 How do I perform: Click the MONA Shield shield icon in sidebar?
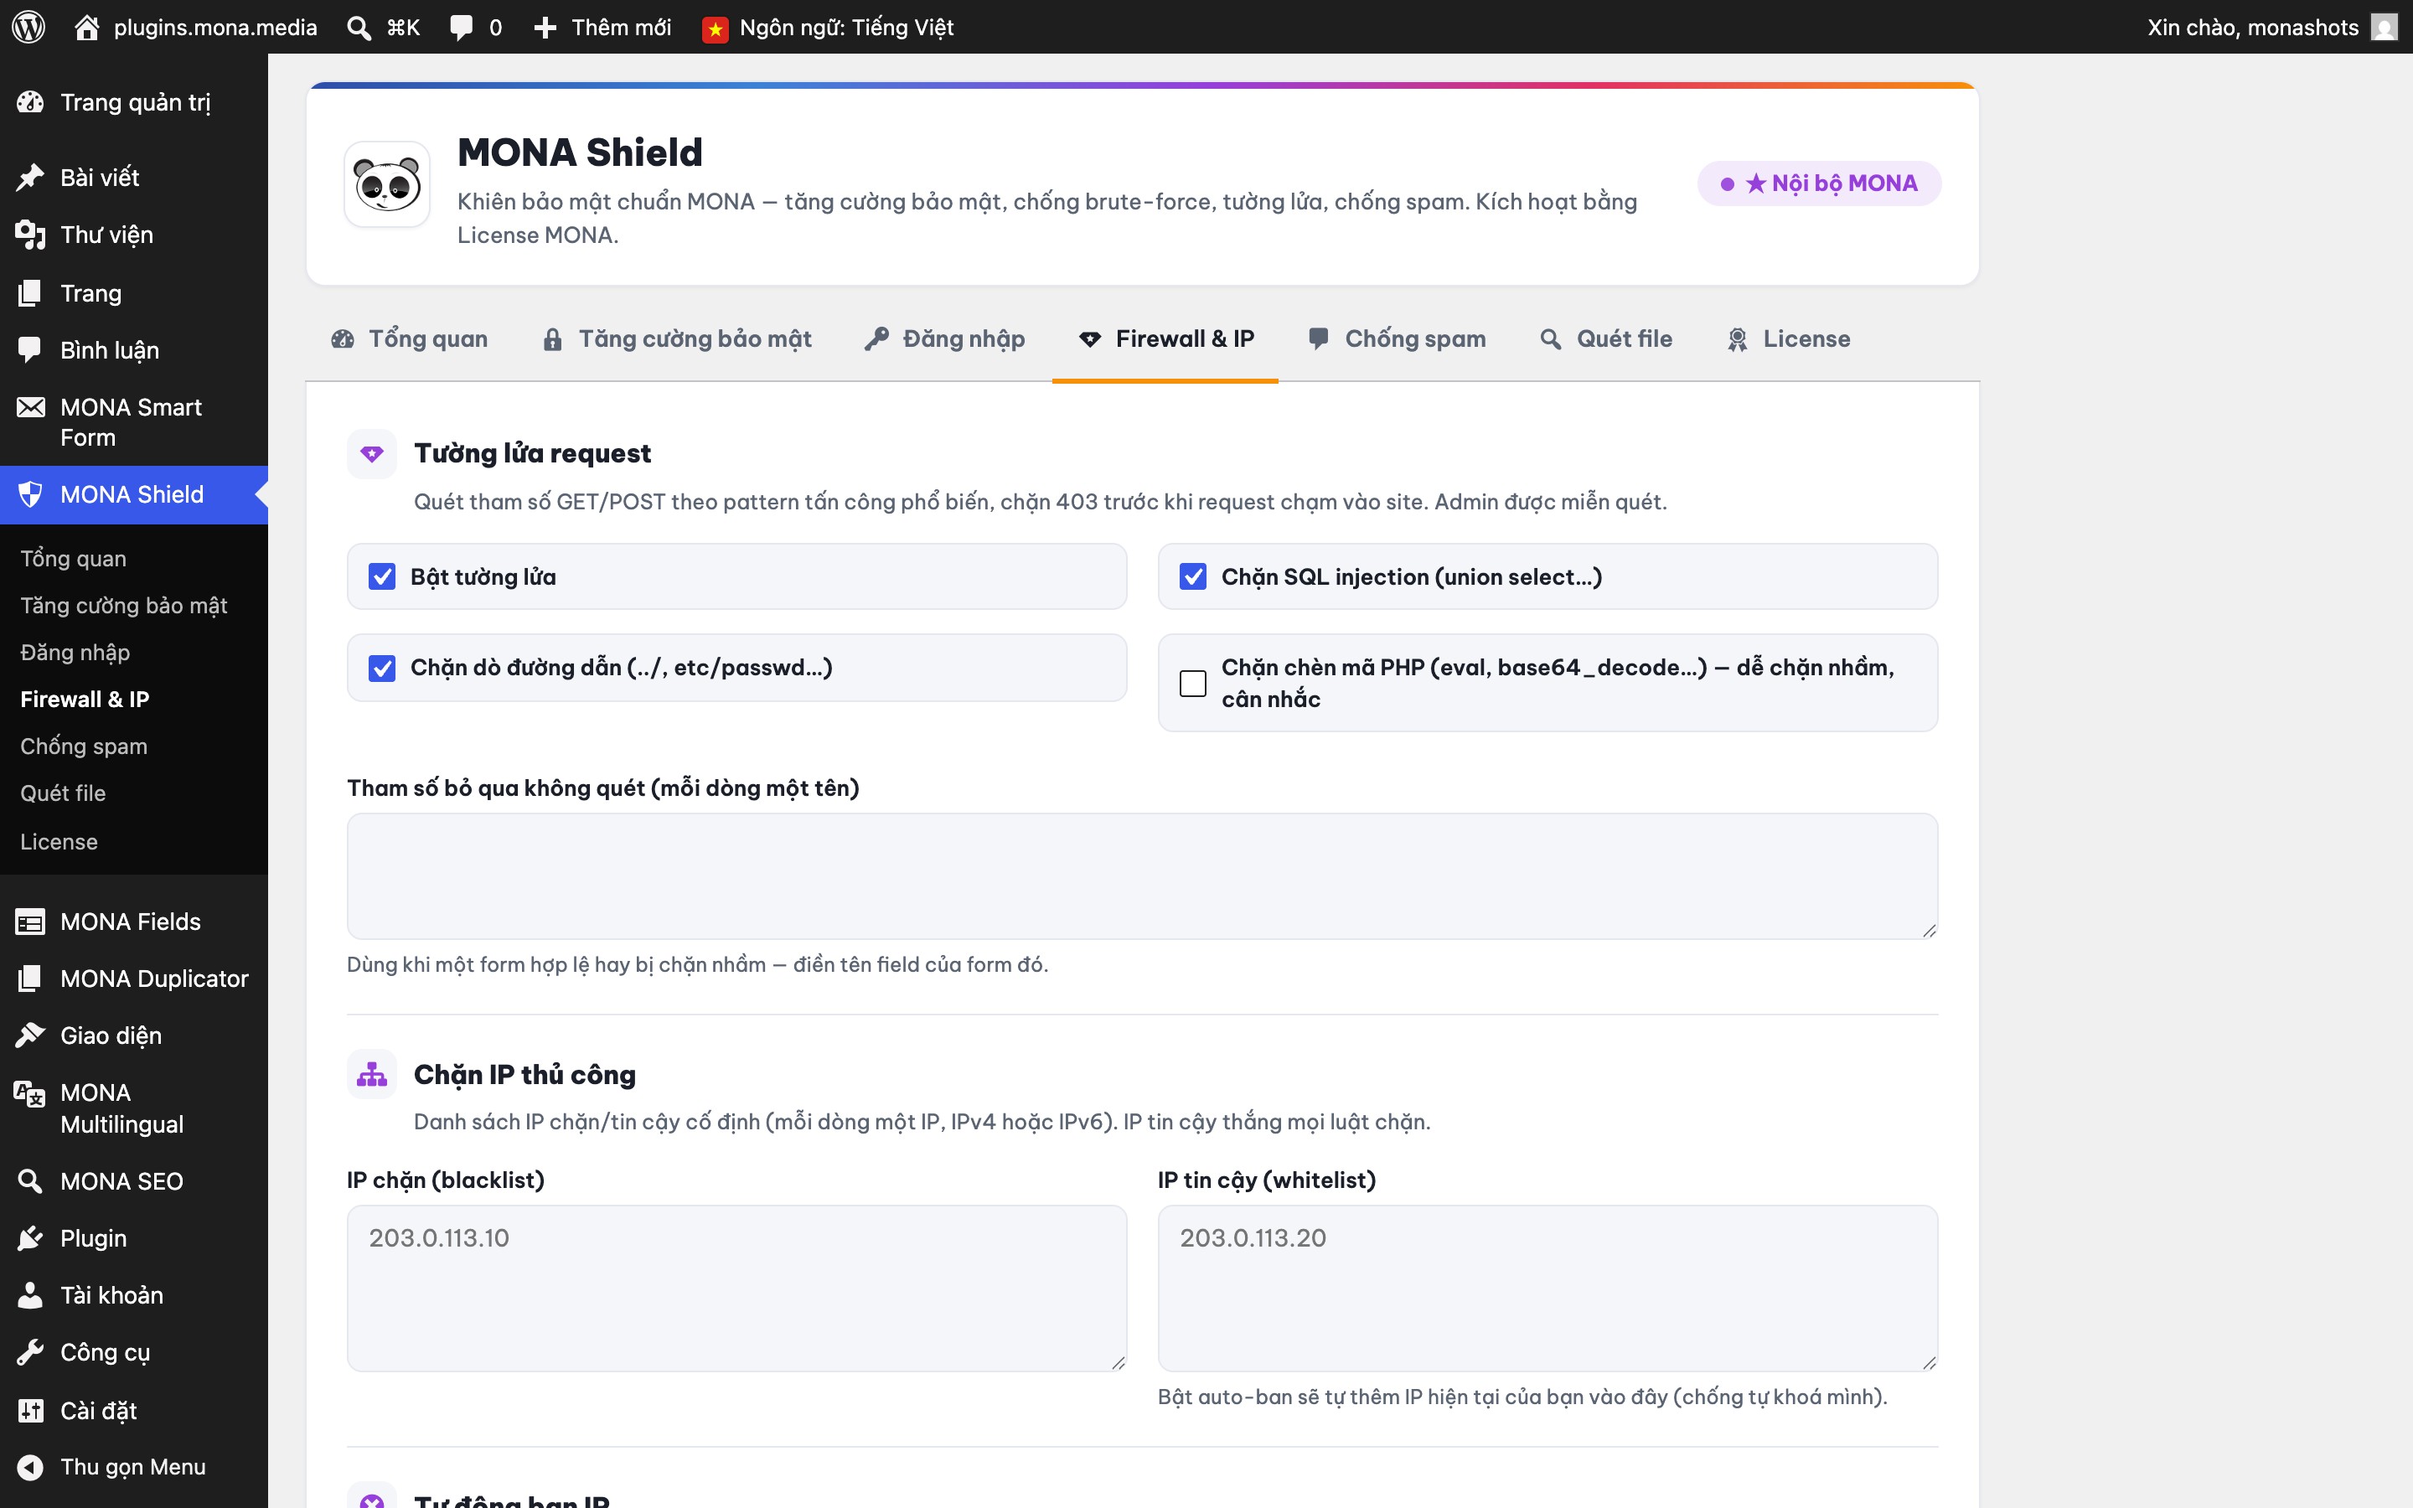pos(30,494)
